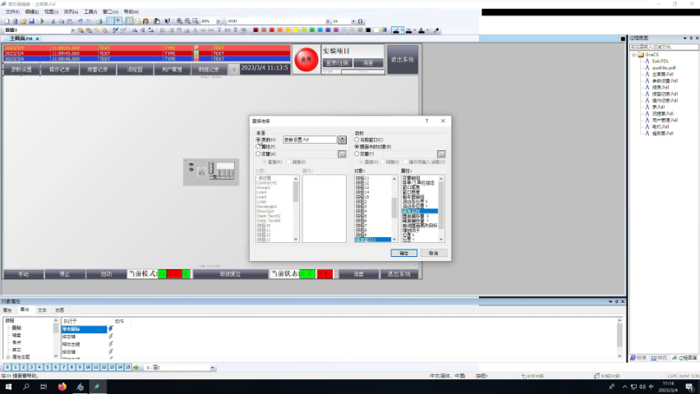Select the 属性 radio button under source
Viewport: 700px width, 394px height.
coord(259,146)
